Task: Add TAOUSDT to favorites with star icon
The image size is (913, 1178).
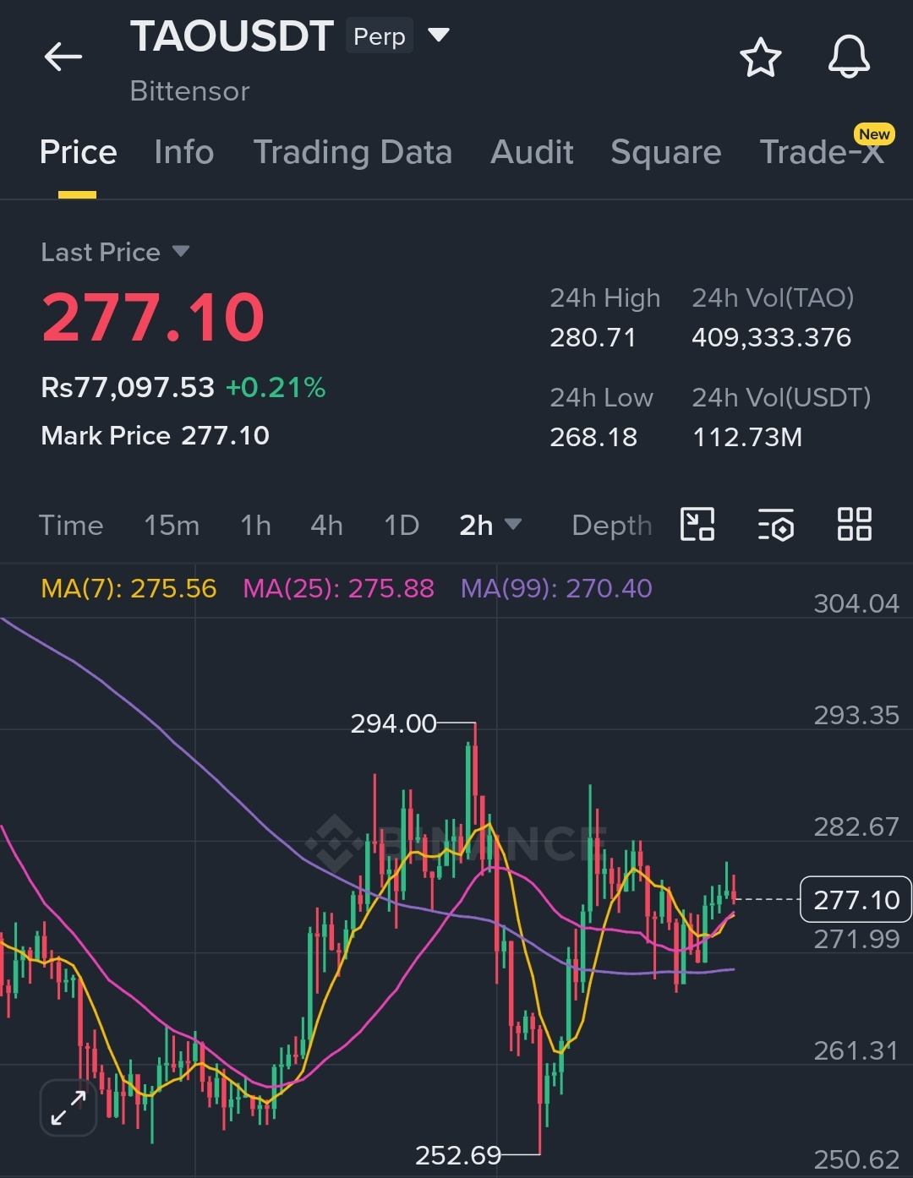Action: click(760, 57)
